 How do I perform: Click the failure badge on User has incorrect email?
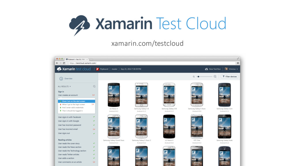click(x=94, y=129)
